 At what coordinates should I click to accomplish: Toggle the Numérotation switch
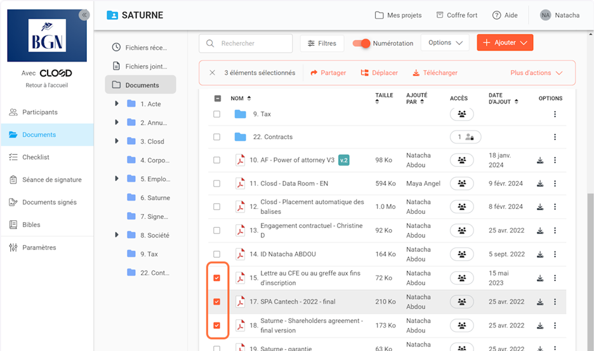361,43
